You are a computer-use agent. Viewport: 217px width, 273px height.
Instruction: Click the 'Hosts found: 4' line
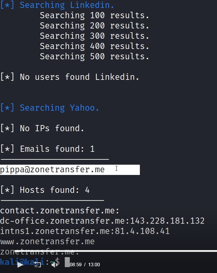point(45,190)
